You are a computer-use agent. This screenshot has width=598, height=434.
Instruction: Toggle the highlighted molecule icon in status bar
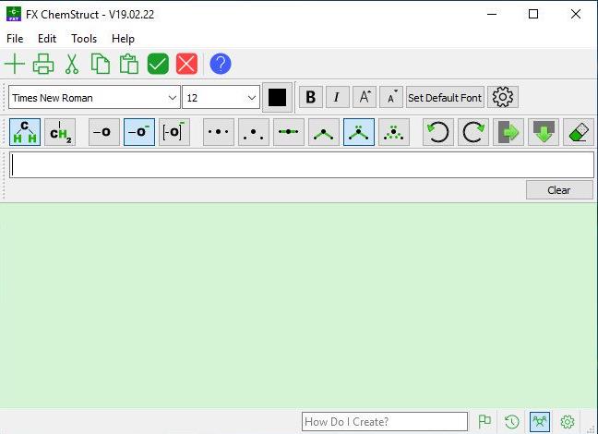(540, 421)
